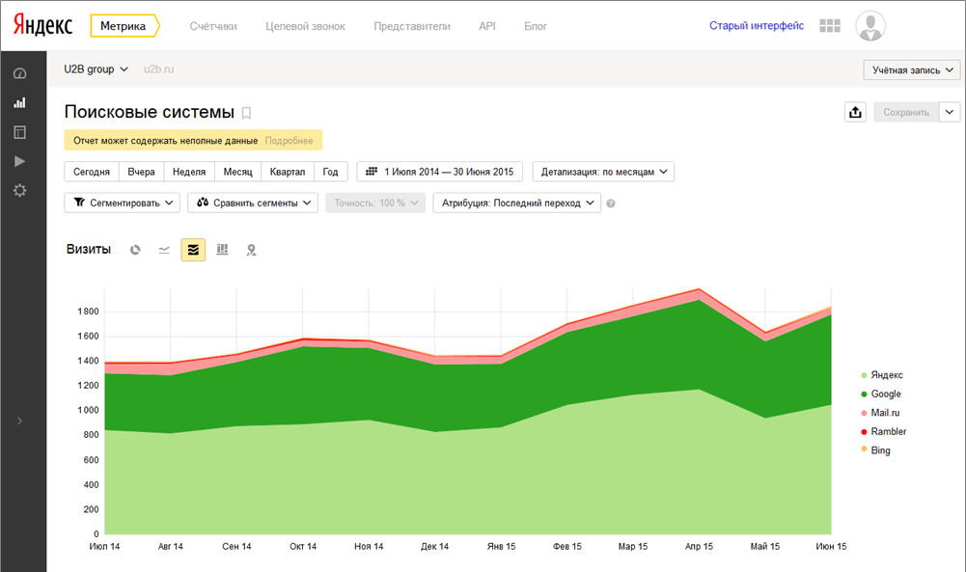Click the Июл 14 x-axis label
This screenshot has height=572, width=966.
click(x=105, y=546)
